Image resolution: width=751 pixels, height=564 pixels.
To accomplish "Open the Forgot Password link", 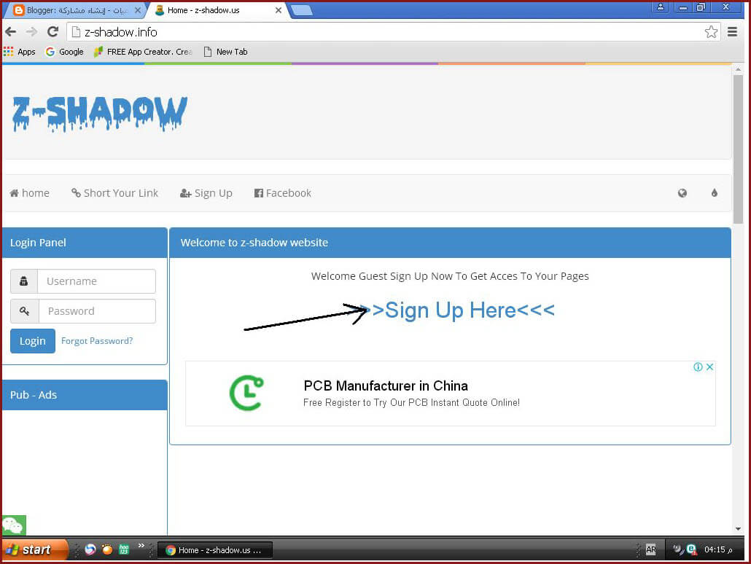I will 97,341.
